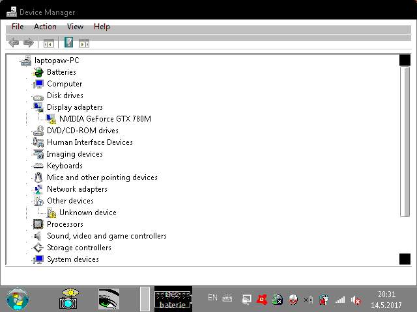This screenshot has height=312, width=417.
Task: Click the Imaging devices camera icon
Action: (38, 154)
